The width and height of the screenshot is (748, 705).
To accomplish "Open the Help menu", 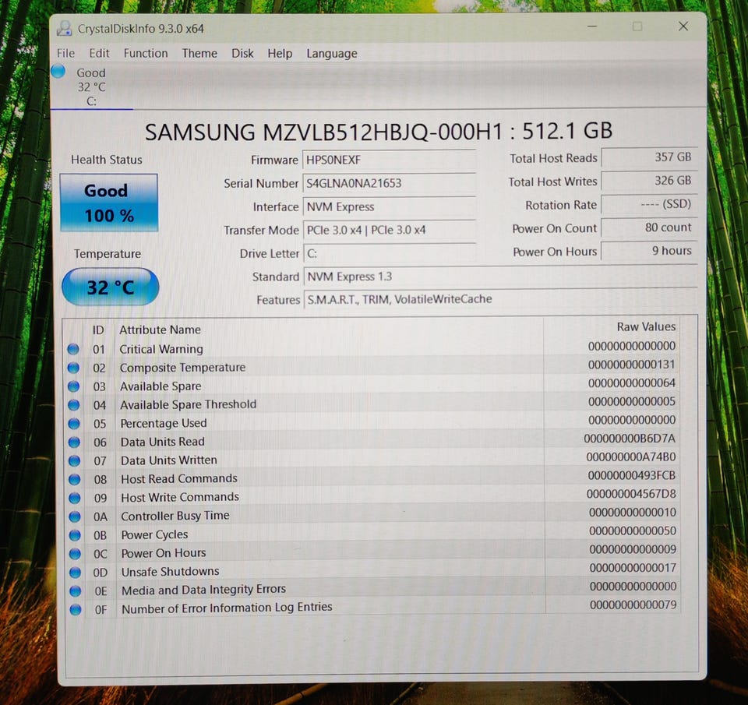I will pos(280,53).
